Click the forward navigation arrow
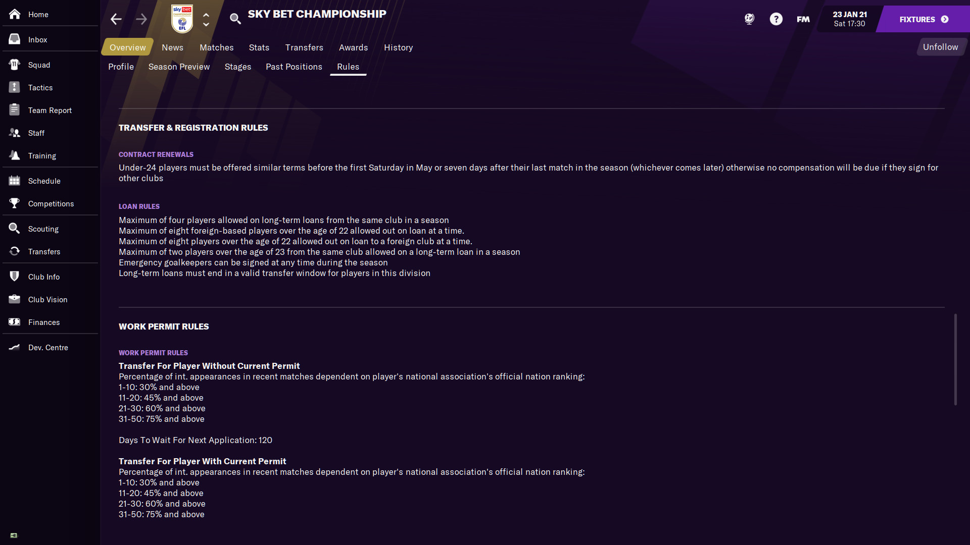The width and height of the screenshot is (970, 545). [141, 19]
